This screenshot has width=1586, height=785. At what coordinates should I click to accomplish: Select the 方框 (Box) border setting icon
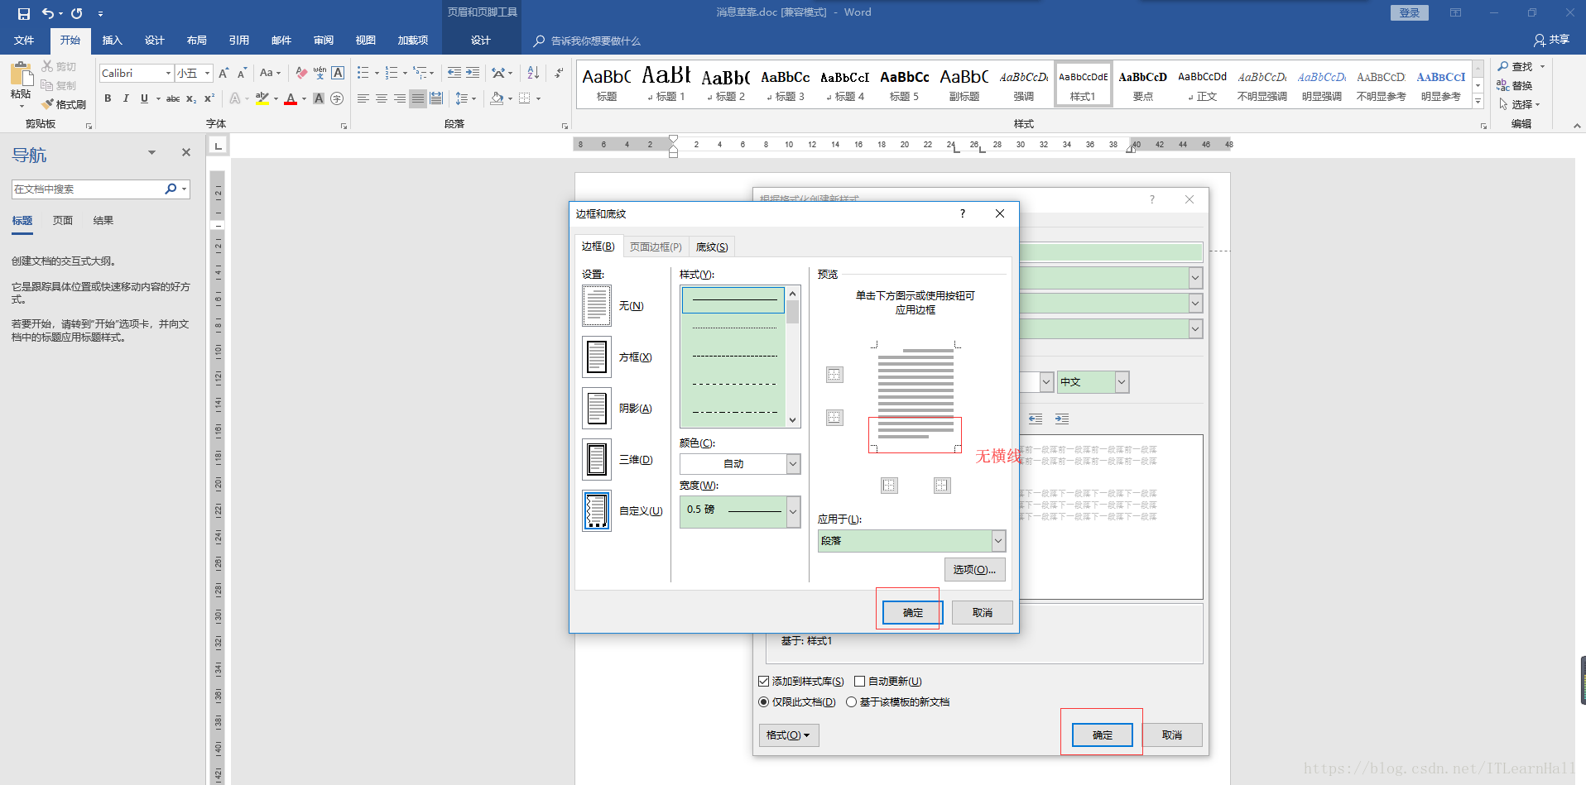coord(597,357)
